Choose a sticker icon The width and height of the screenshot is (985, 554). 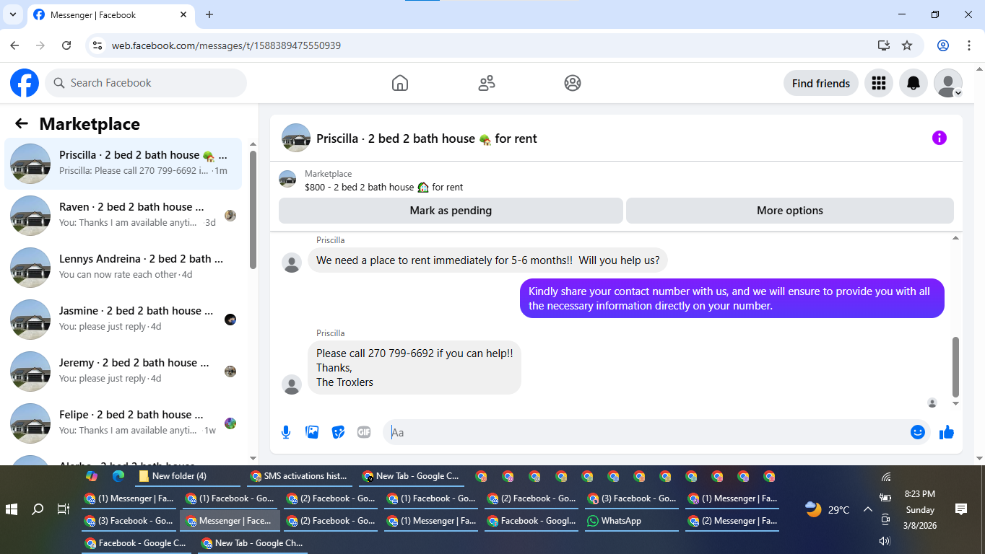coord(338,432)
